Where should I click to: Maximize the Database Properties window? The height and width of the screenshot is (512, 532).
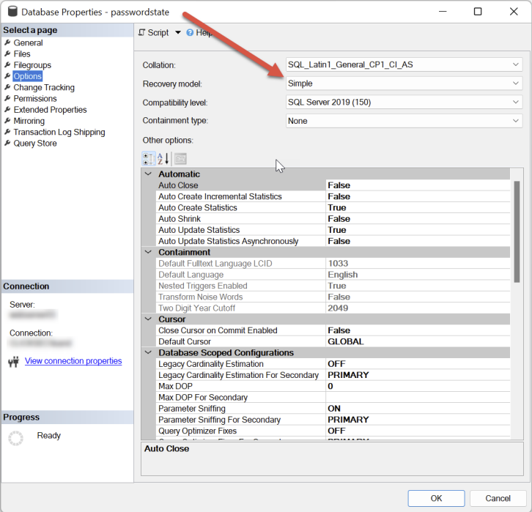click(x=478, y=12)
